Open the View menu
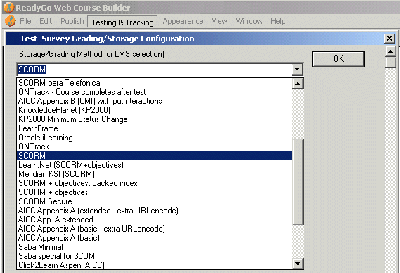The height and width of the screenshot is (273, 400). (219, 21)
